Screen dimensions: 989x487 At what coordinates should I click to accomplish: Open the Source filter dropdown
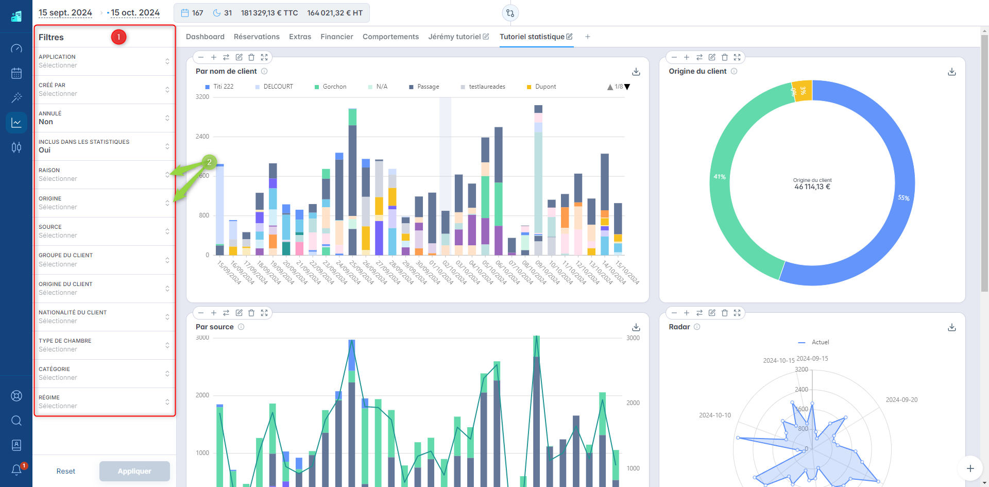point(105,231)
